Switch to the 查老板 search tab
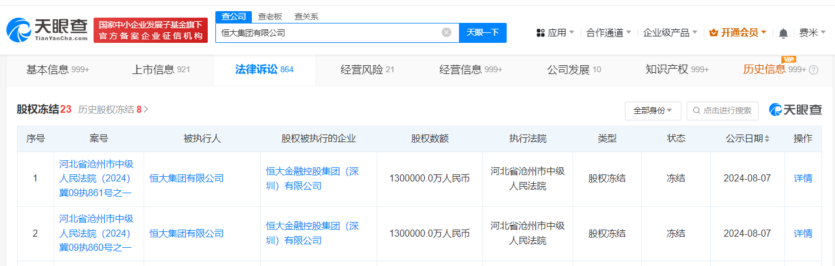The image size is (835, 266). [x=270, y=16]
